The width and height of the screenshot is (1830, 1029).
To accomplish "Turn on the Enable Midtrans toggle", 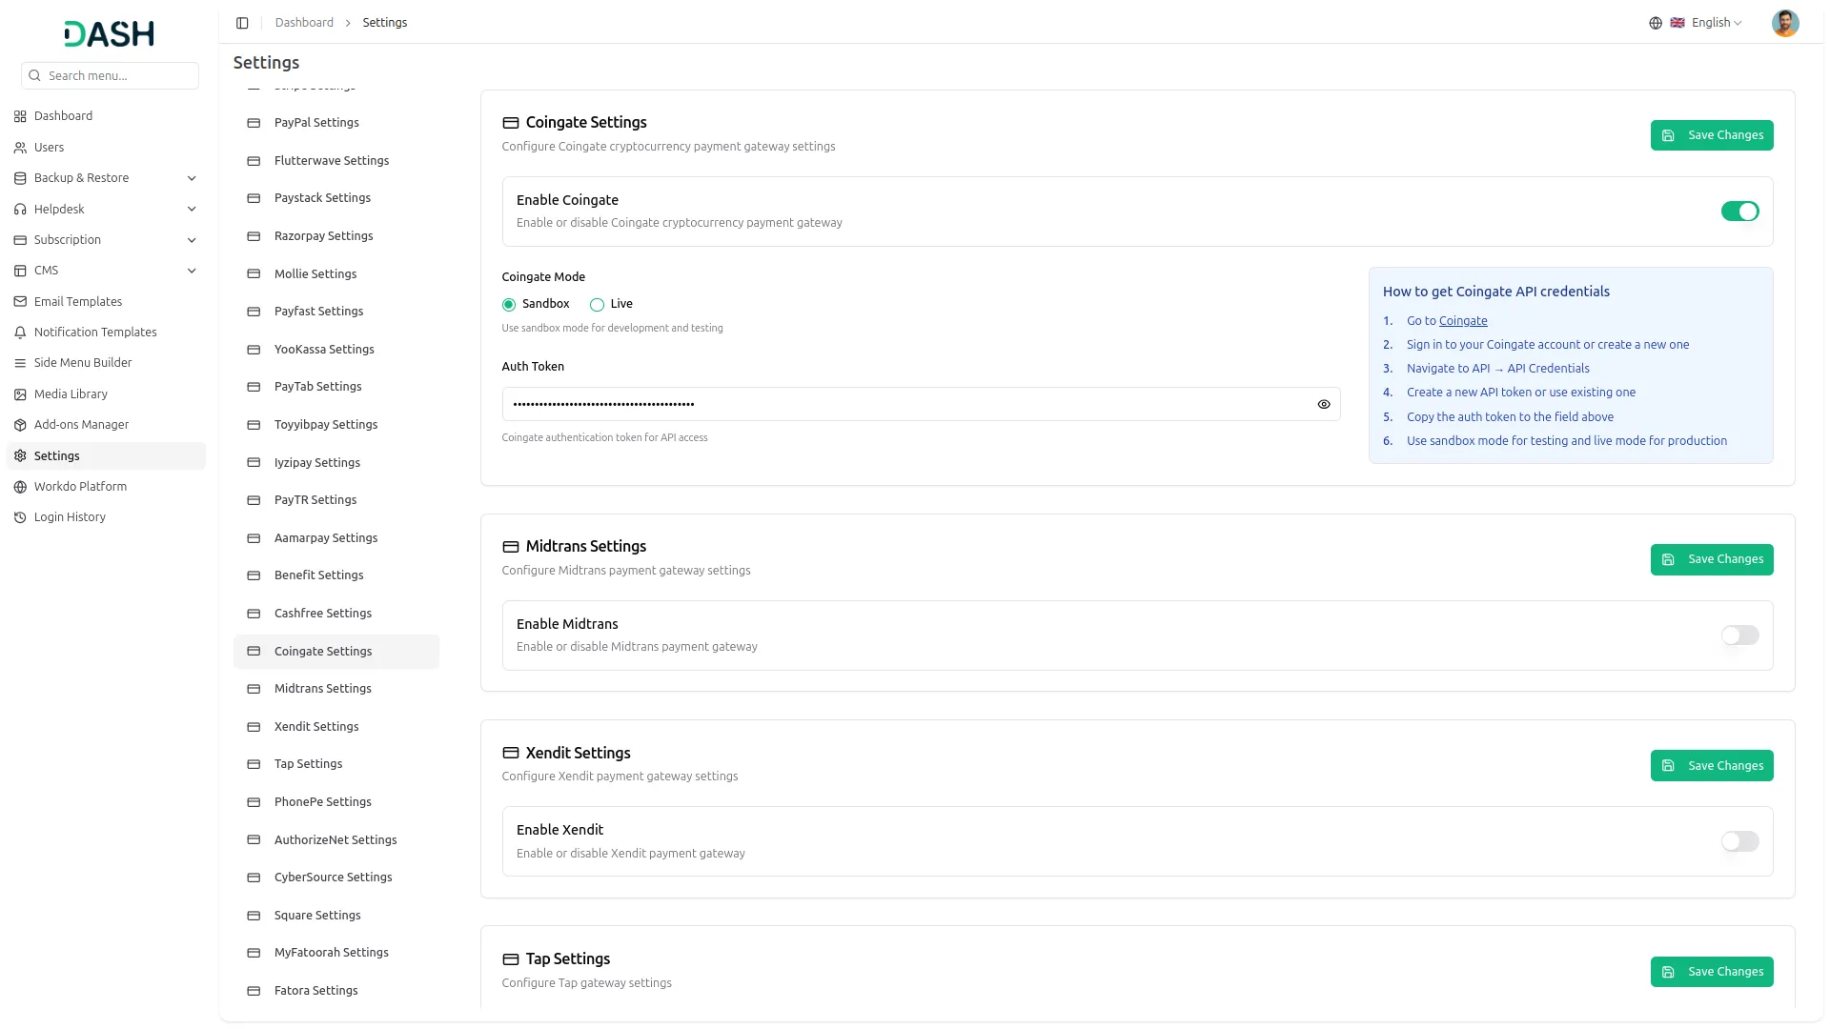I will [x=1739, y=636].
